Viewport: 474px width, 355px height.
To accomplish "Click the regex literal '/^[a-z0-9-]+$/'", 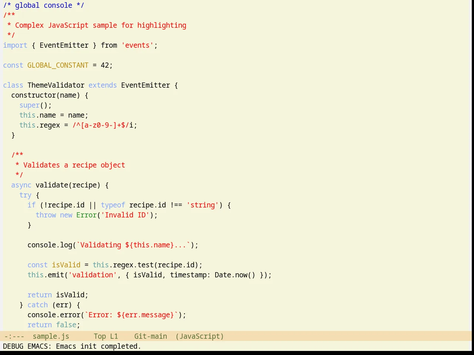I will click(101, 125).
